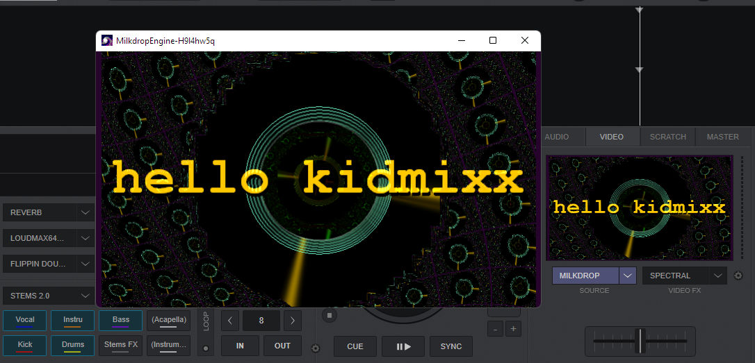The height and width of the screenshot is (363, 755).
Task: Toggle the Bass stem pad
Action: (x=121, y=320)
